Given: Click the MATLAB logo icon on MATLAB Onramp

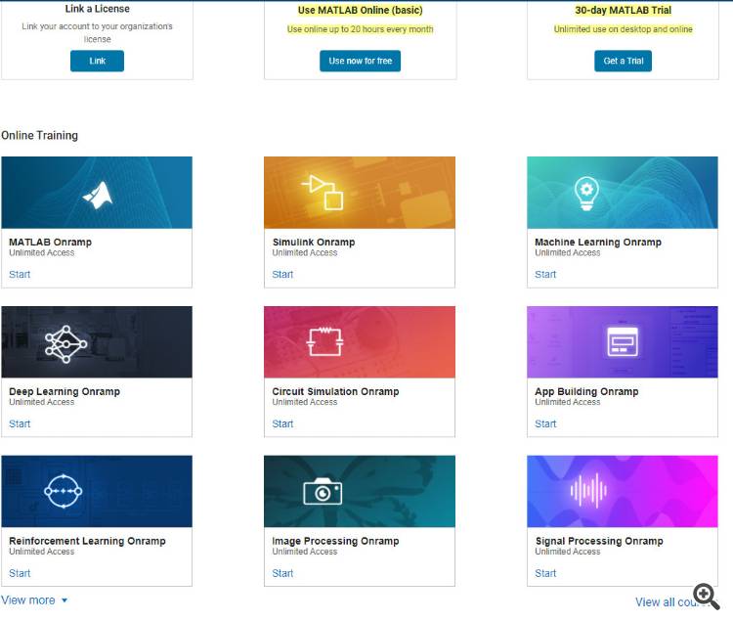Looking at the screenshot, I should tap(98, 195).
